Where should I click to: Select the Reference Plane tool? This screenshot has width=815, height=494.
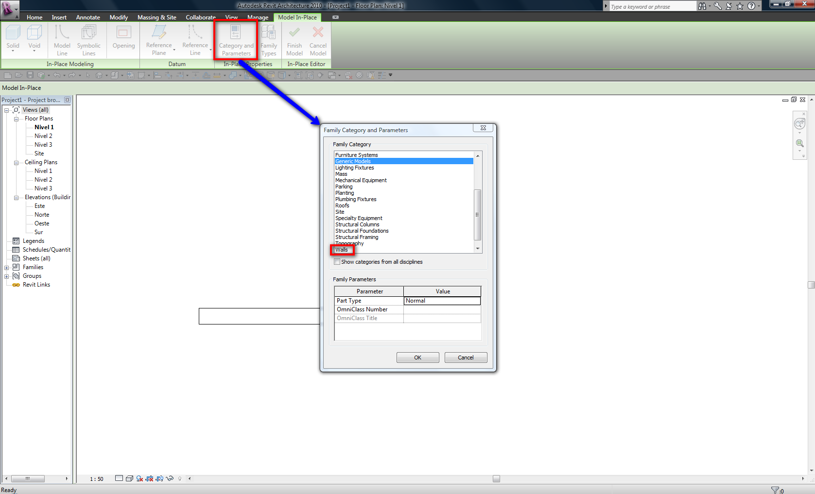pos(159,40)
